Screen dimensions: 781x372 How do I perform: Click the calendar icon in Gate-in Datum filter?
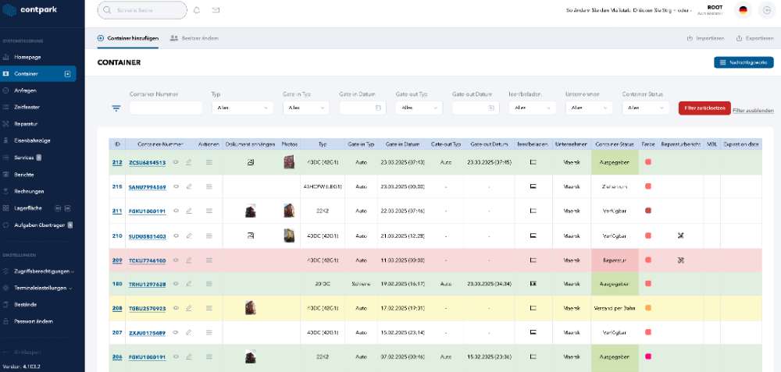[x=377, y=108]
